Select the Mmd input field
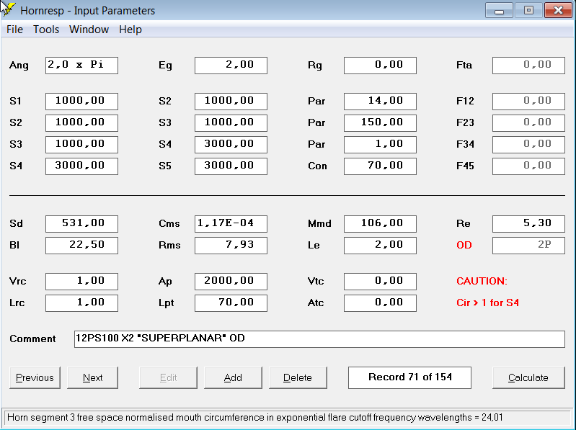The image size is (576, 430). click(x=380, y=224)
